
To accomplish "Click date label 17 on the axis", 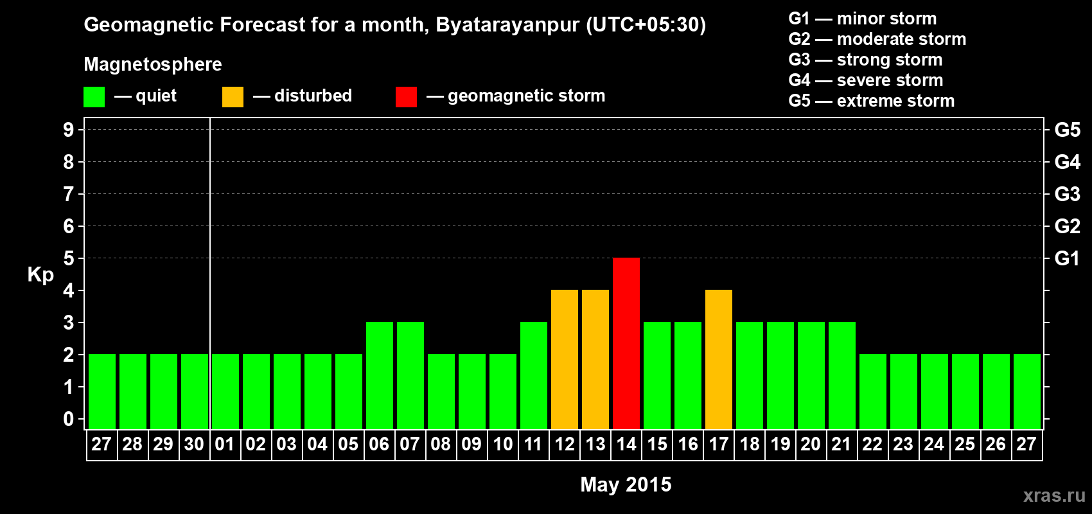I will [719, 445].
